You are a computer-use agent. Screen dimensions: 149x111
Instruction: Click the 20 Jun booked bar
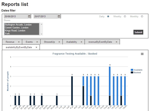pyautogui.click(x=15, y=101)
